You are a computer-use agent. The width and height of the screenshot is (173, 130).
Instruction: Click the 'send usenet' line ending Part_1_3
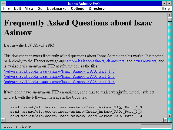pos(76,107)
